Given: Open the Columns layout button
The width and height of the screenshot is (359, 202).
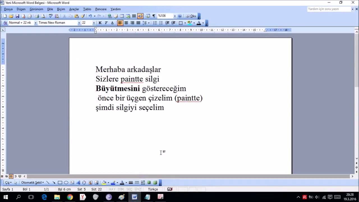Looking at the screenshot, I should pos(134,16).
